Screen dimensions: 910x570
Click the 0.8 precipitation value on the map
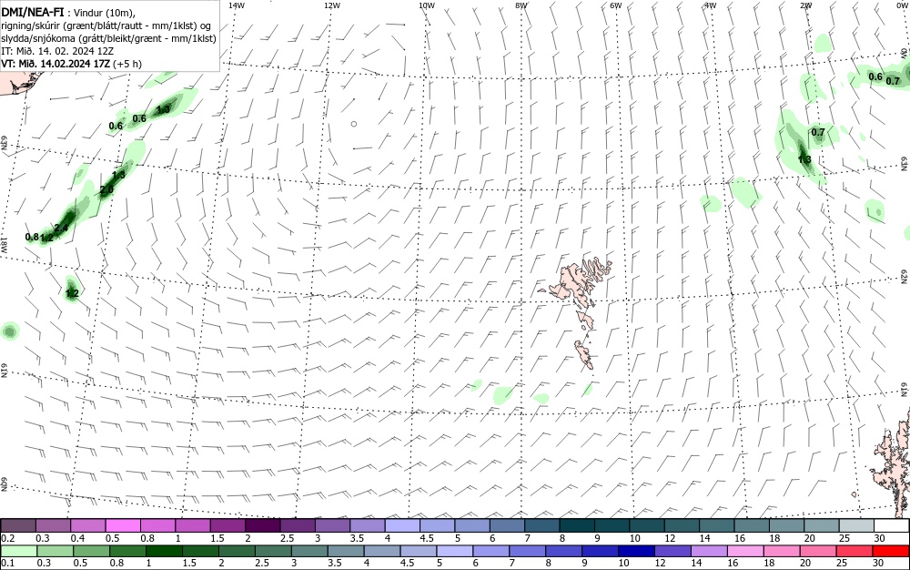click(x=32, y=237)
